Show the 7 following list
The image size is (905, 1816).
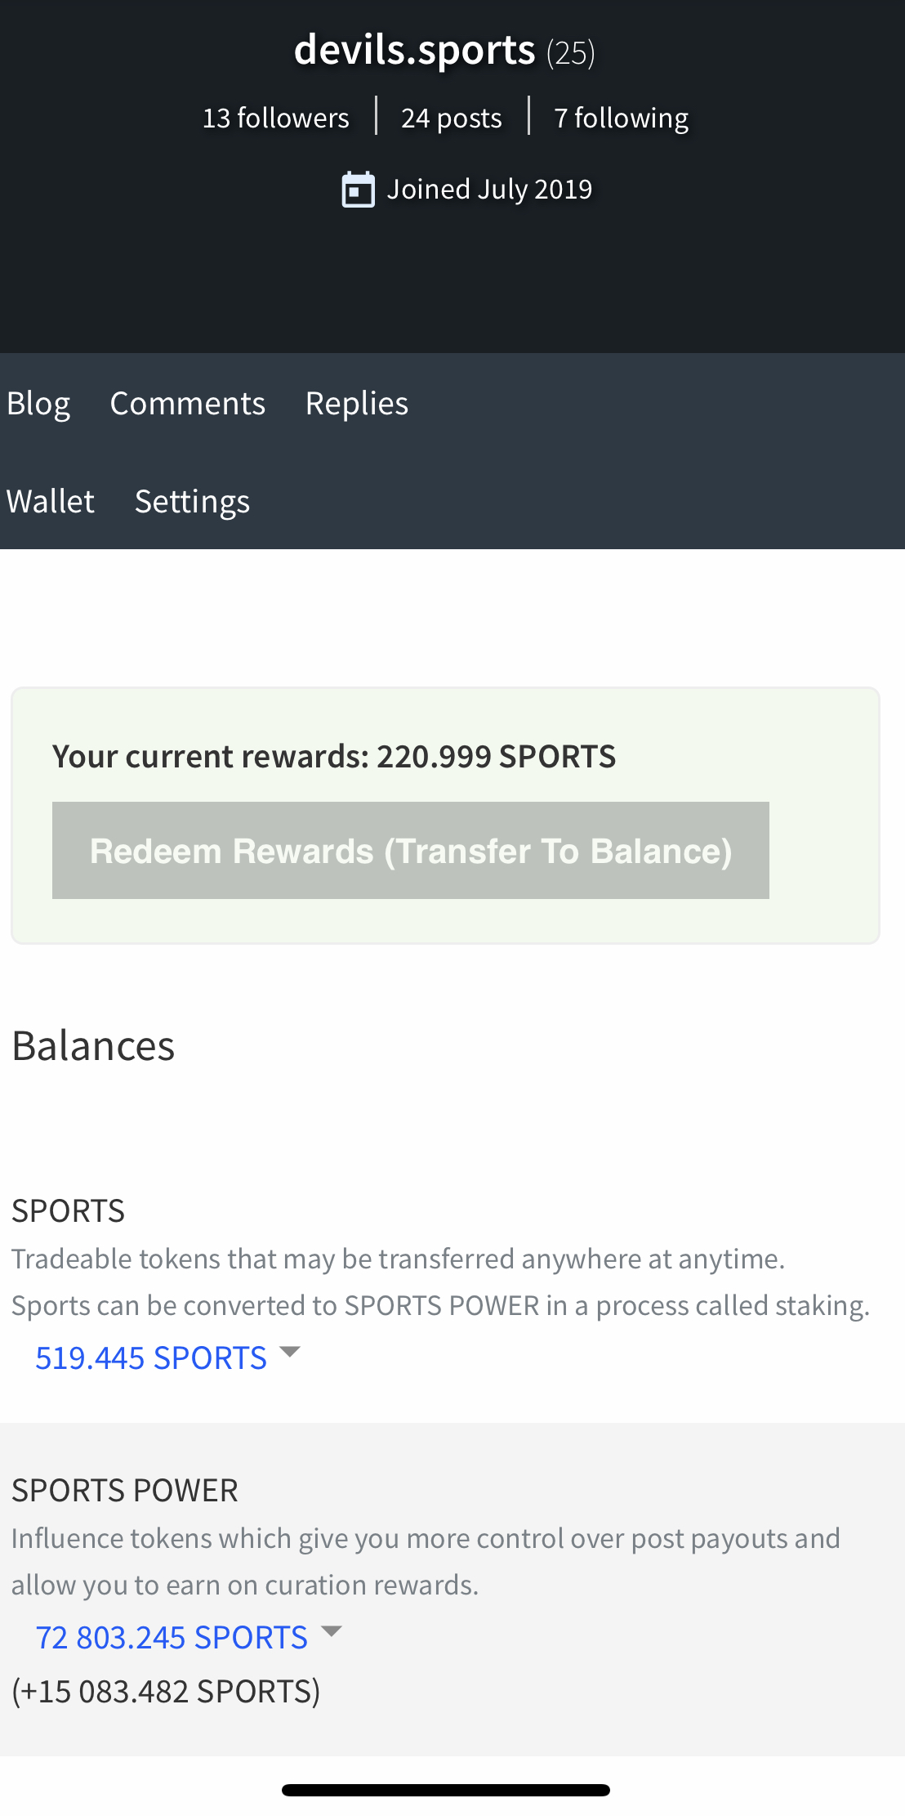tap(622, 119)
